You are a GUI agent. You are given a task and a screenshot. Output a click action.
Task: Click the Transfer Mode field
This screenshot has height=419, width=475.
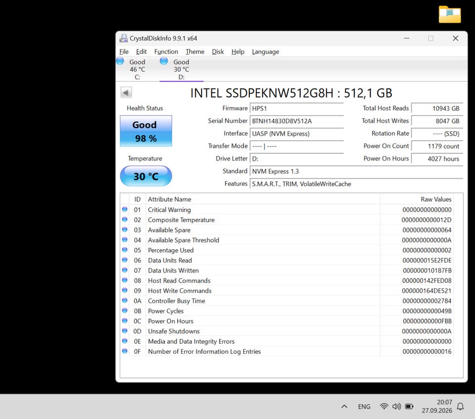click(x=296, y=146)
